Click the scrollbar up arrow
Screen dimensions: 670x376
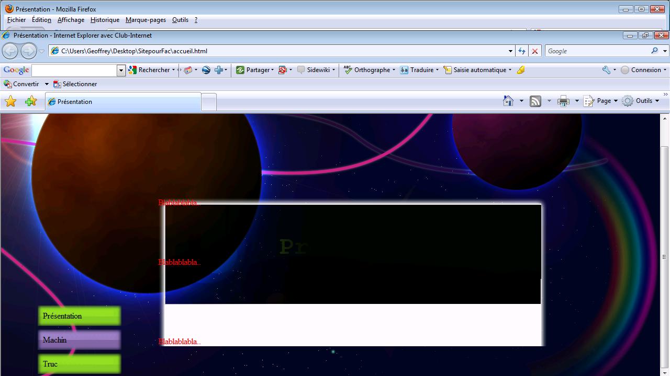pos(665,119)
